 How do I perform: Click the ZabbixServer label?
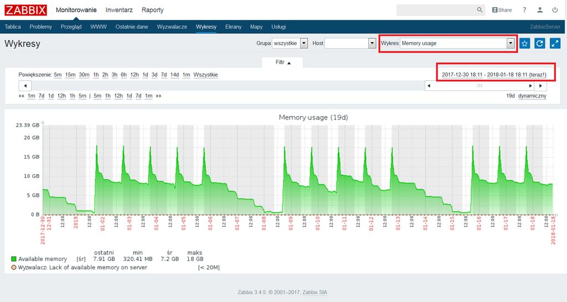point(545,27)
